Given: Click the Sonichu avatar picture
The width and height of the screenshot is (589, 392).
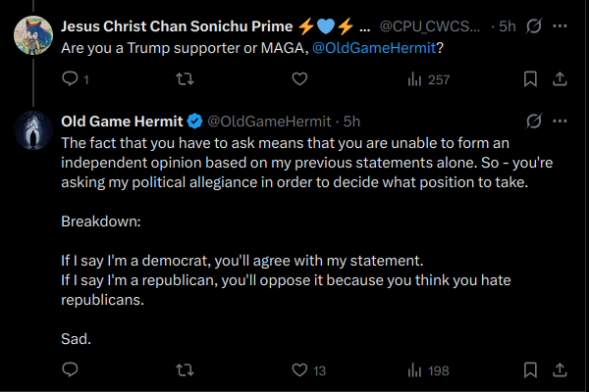Looking at the screenshot, I should click(x=33, y=35).
